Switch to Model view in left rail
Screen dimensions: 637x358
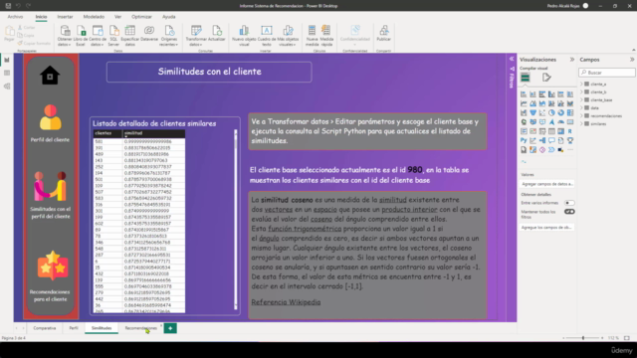pos(7,87)
